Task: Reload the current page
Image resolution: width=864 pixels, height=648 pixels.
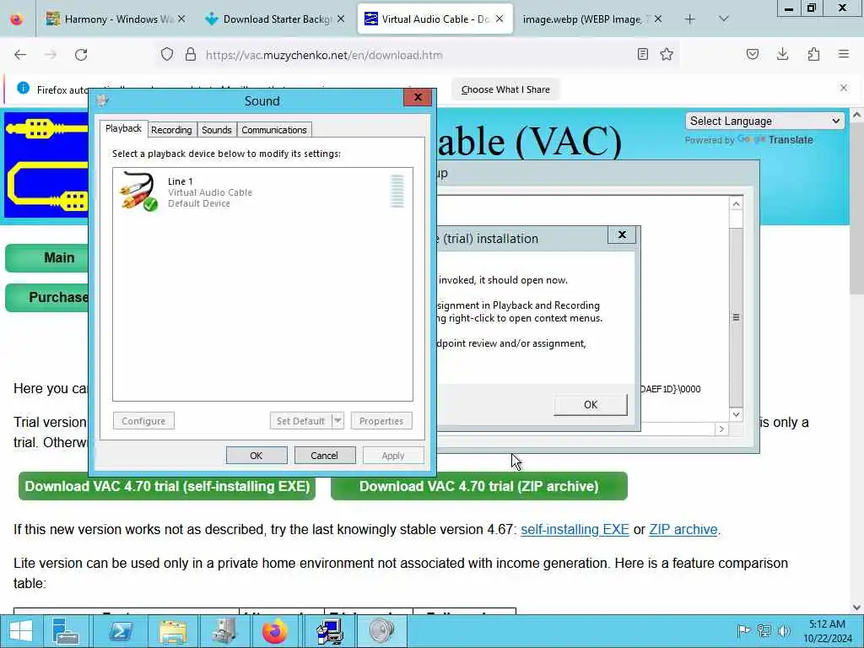Action: [x=81, y=55]
